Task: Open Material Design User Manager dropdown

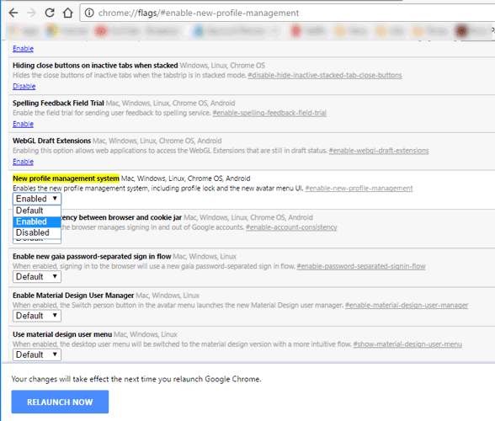Action: 37,316
